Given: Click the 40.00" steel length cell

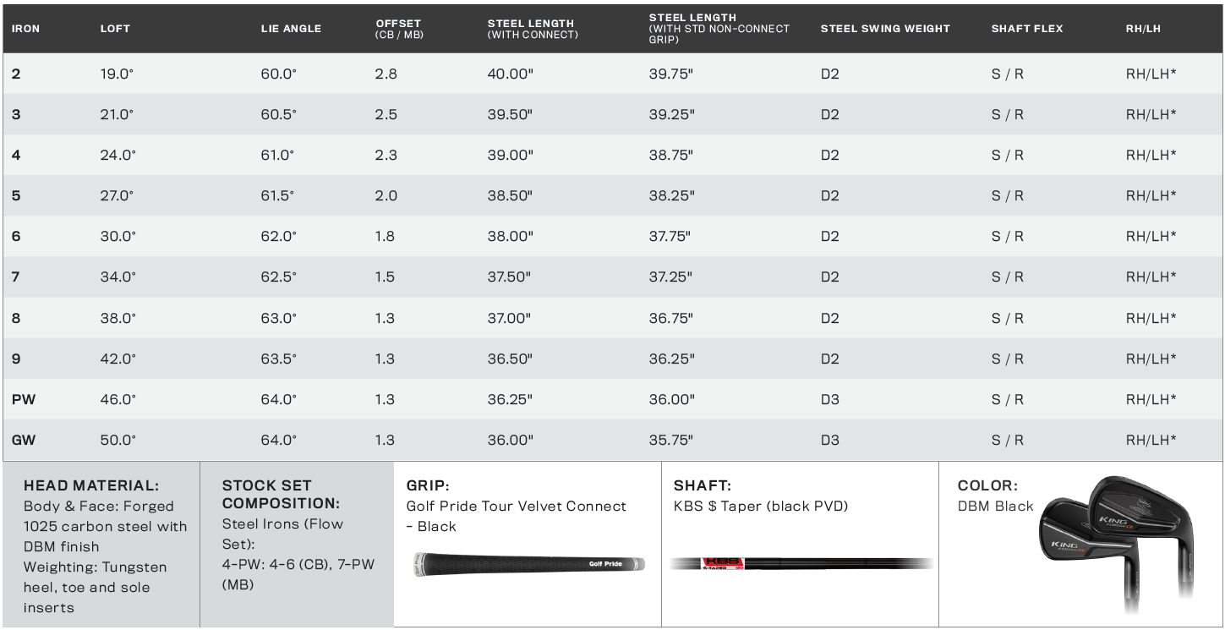Looking at the screenshot, I should pos(511,74).
